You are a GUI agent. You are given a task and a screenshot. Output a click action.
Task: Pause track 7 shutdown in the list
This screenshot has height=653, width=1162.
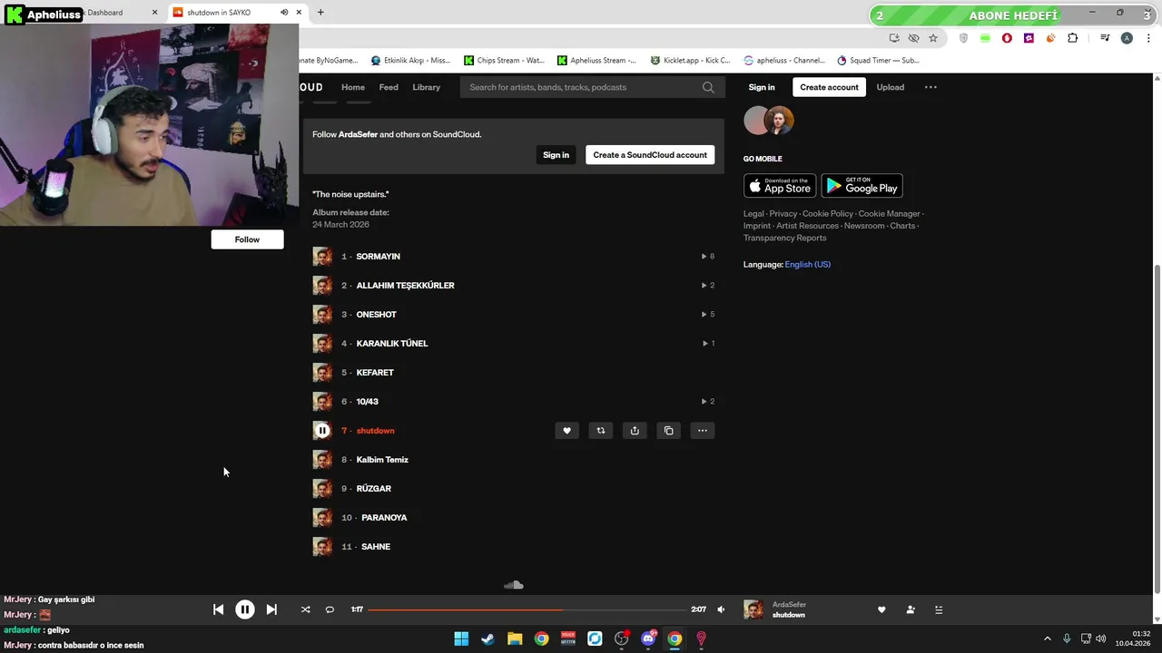(322, 431)
